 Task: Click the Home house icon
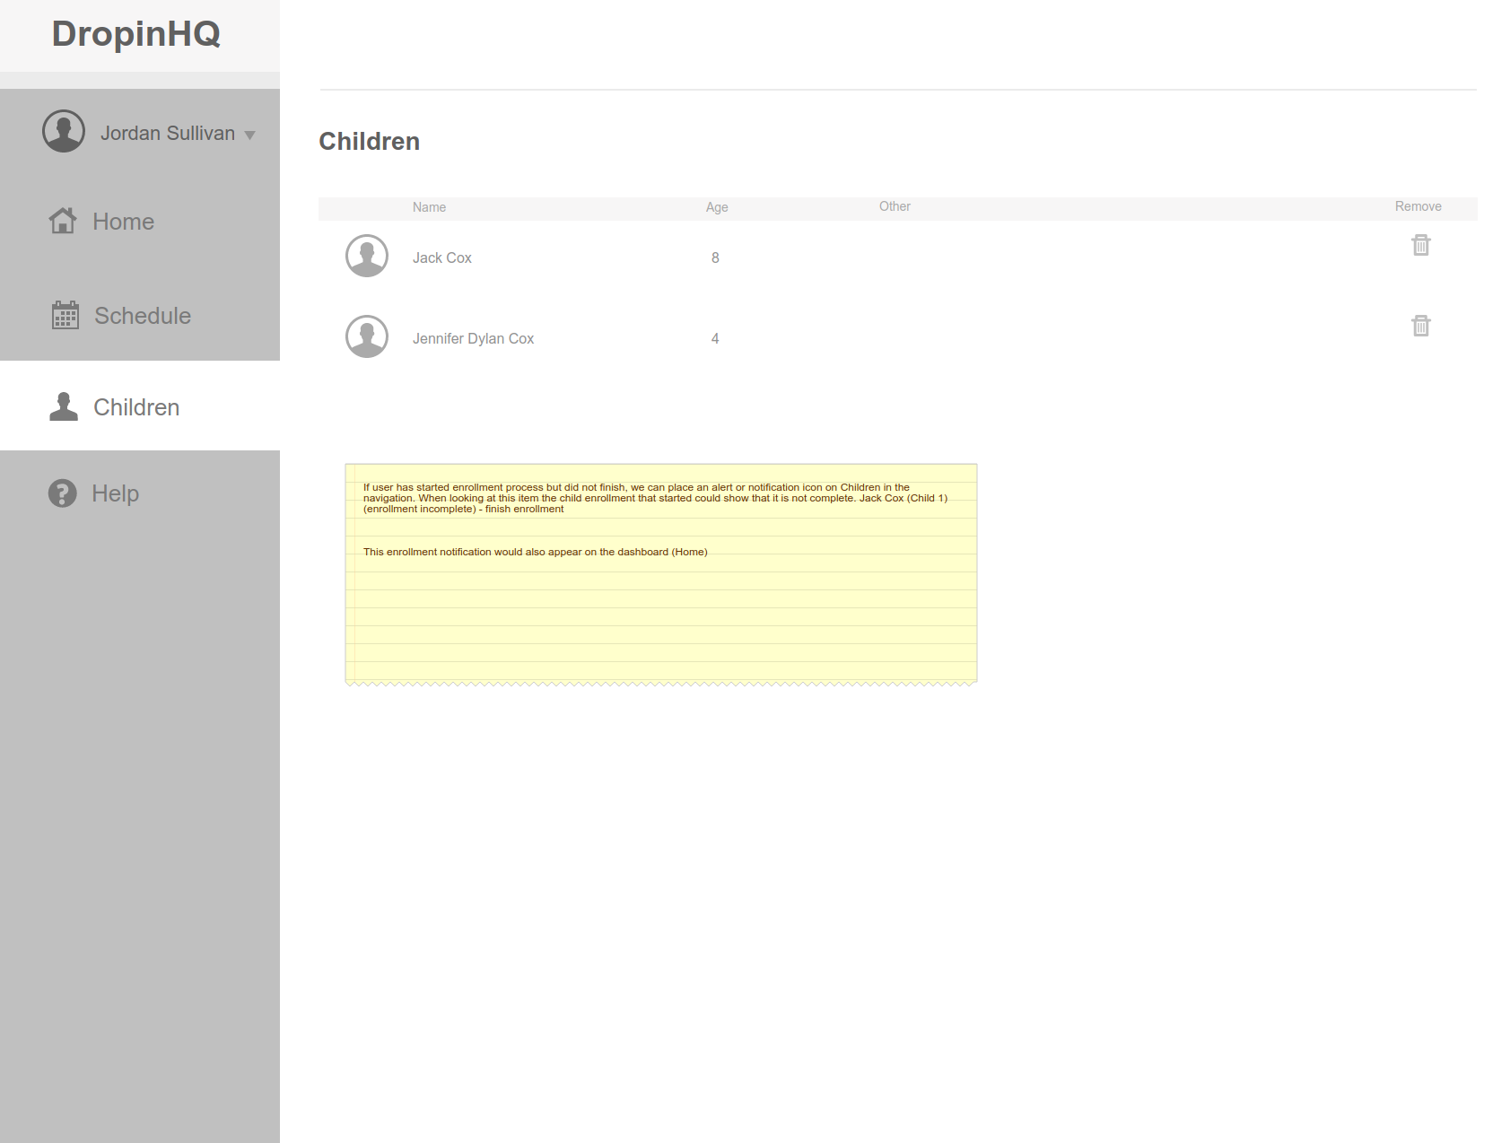click(63, 221)
